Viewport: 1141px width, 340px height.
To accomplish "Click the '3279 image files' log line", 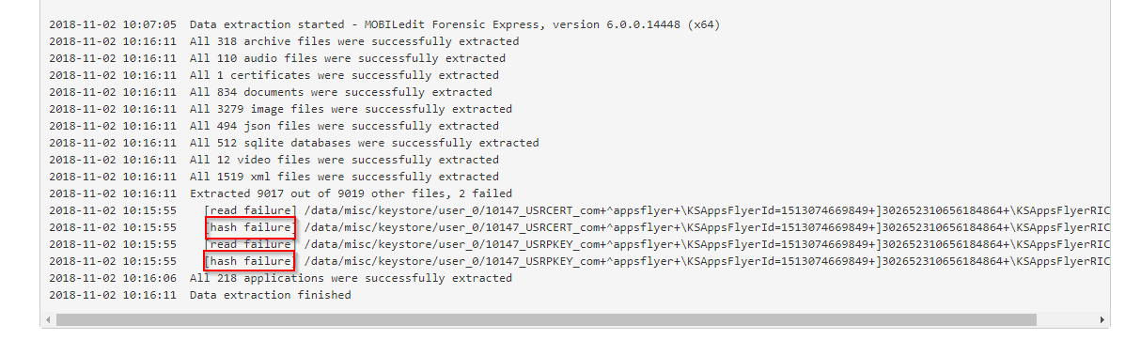I will point(281,109).
